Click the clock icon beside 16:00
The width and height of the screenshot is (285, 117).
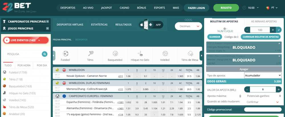coord(244,8)
